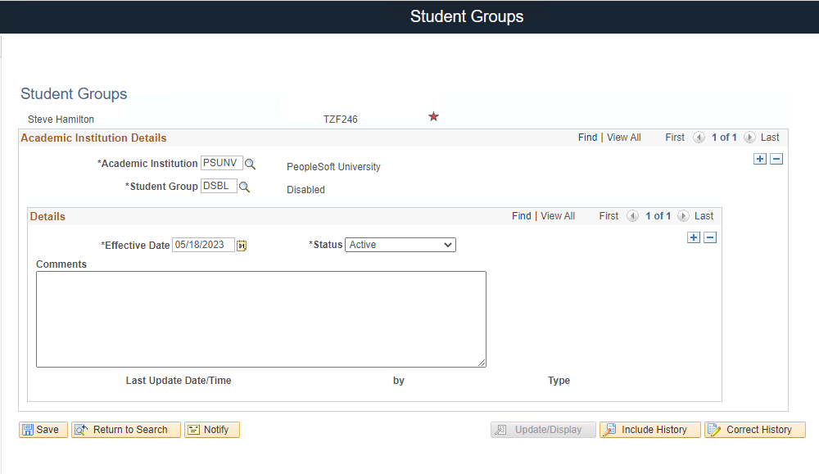Switch to Include History mode

click(x=649, y=430)
